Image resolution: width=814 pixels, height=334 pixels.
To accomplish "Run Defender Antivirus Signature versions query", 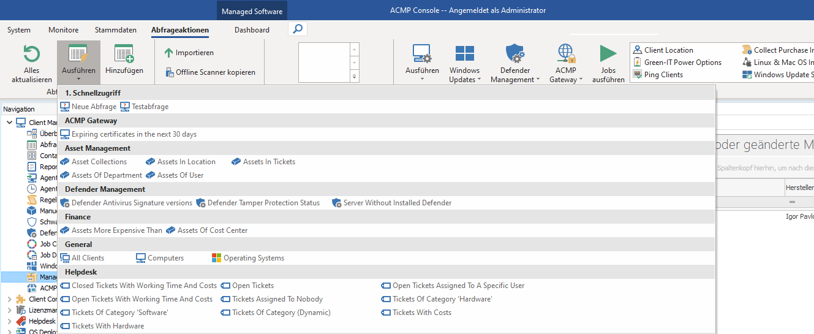I will (x=126, y=203).
